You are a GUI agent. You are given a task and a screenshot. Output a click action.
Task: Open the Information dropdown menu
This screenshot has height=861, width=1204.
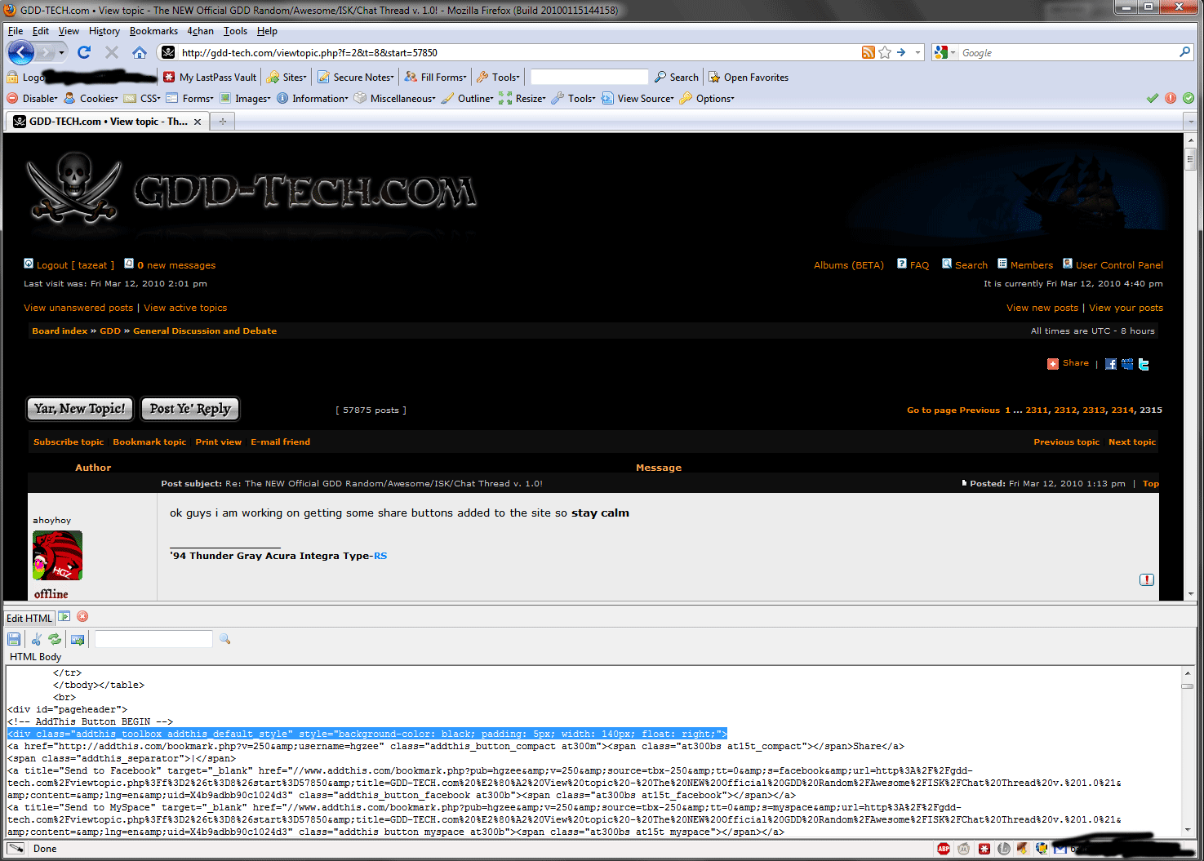point(313,99)
